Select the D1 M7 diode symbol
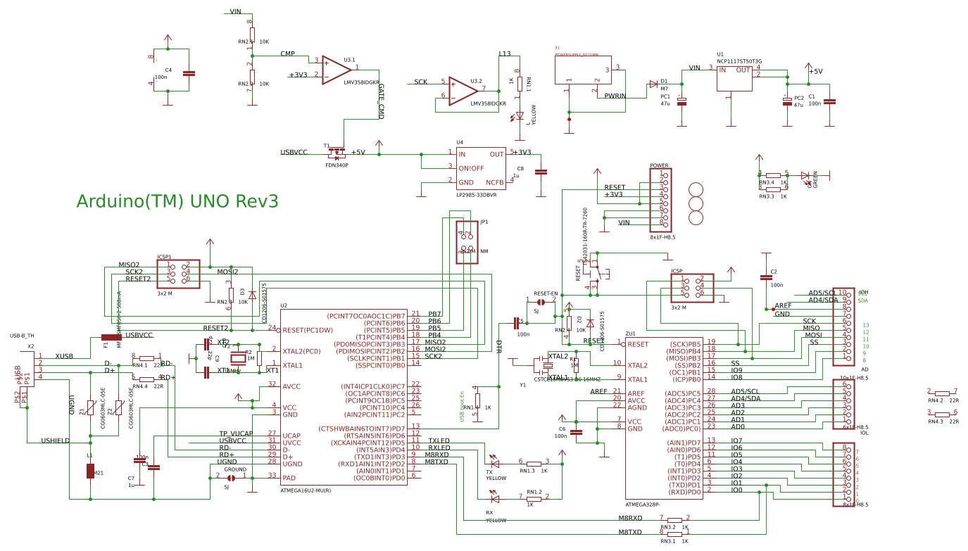 tap(653, 84)
